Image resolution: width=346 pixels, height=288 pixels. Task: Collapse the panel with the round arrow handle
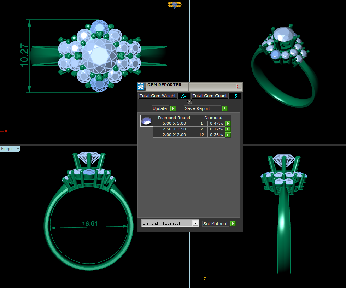tap(189, 102)
